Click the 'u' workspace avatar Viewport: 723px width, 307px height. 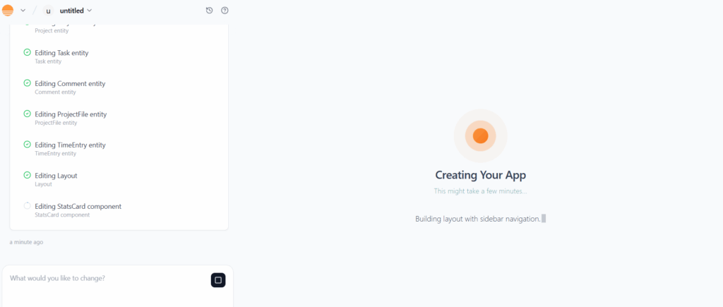(x=48, y=11)
